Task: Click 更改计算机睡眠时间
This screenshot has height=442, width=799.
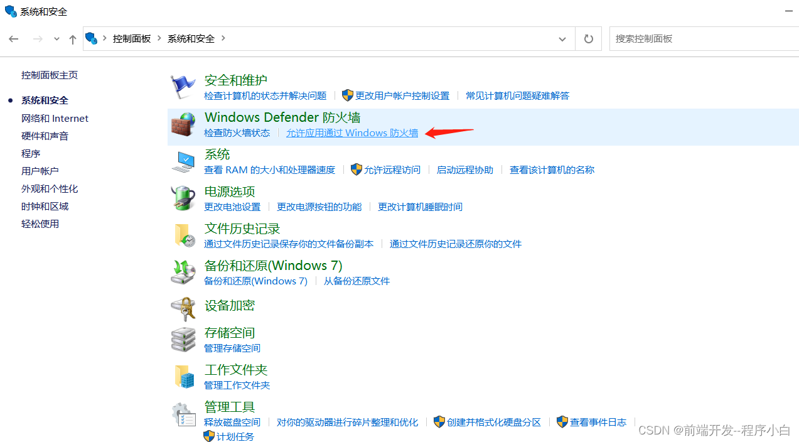Action: [x=420, y=207]
